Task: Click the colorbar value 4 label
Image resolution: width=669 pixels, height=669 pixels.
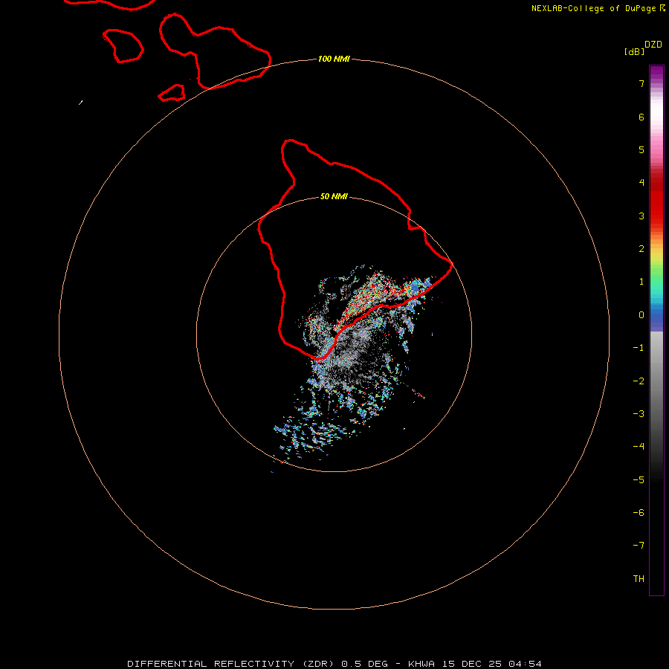Action: pyautogui.click(x=641, y=183)
